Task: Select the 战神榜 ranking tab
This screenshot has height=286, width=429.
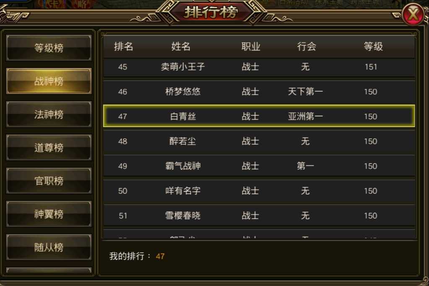Action: tap(49, 81)
